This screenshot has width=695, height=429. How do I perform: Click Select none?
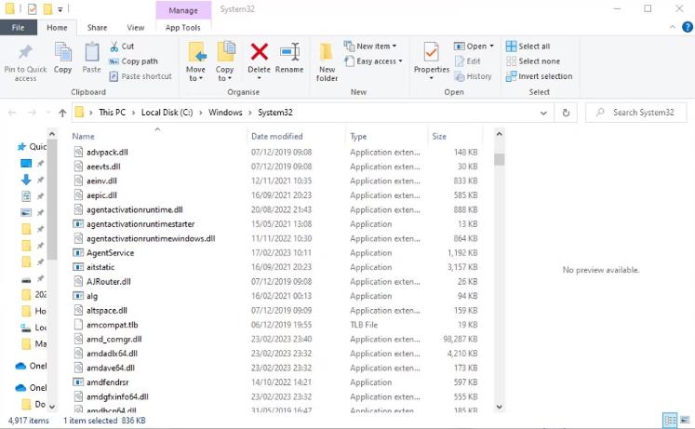pyautogui.click(x=533, y=61)
